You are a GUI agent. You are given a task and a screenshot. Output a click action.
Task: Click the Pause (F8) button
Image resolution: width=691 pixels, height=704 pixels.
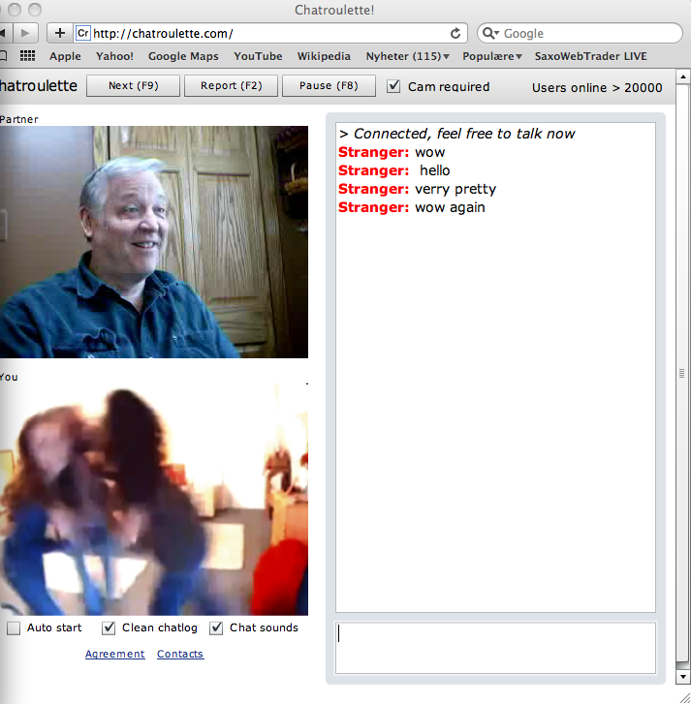click(329, 86)
